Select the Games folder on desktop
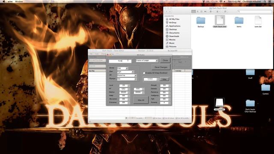This screenshot has height=154, width=274. (265, 89)
